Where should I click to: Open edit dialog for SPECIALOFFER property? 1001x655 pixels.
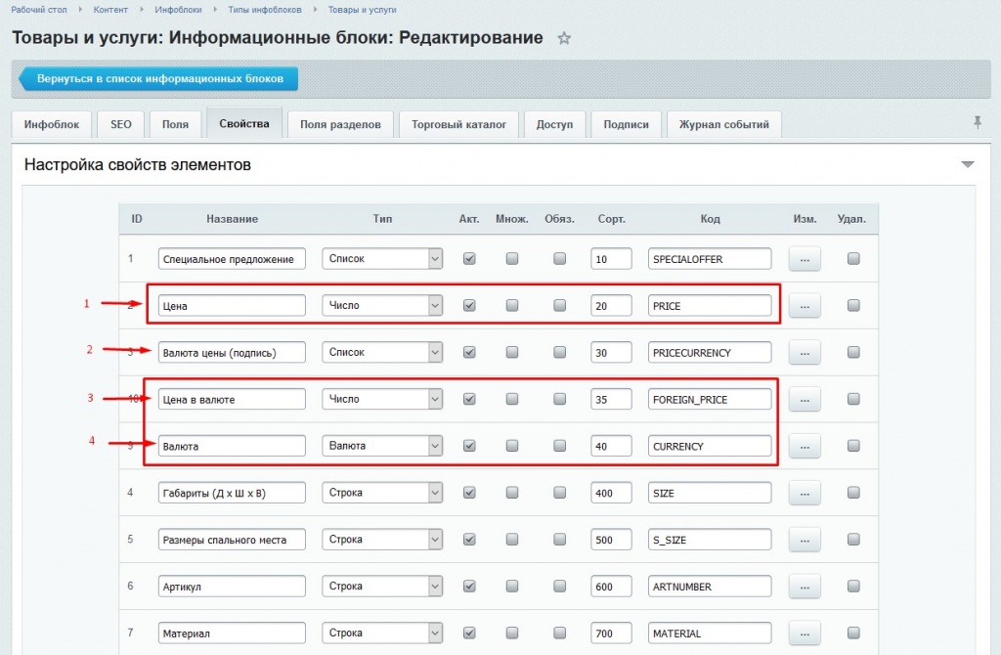point(805,259)
